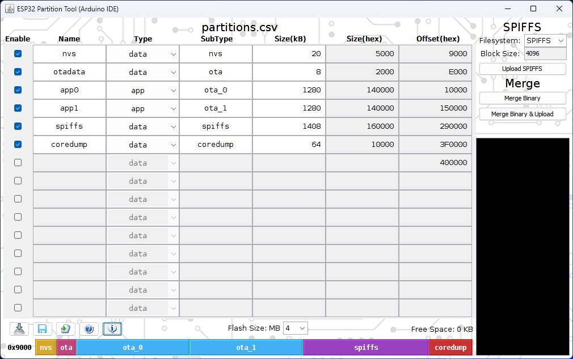Open the Type dropdown for otadata
This screenshot has height=359, width=573.
point(142,72)
